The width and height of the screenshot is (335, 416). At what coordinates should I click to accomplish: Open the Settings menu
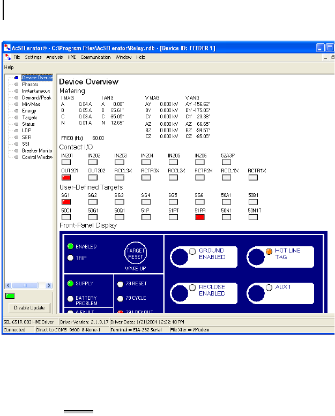pos(33,57)
